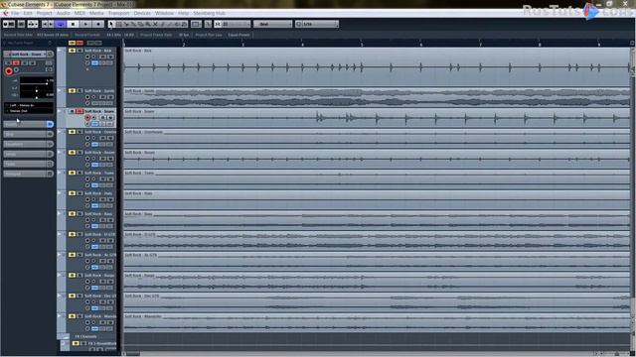Mute the Soft Rock - Mandolin track
The height and width of the screenshot is (357, 636).
click(73, 316)
